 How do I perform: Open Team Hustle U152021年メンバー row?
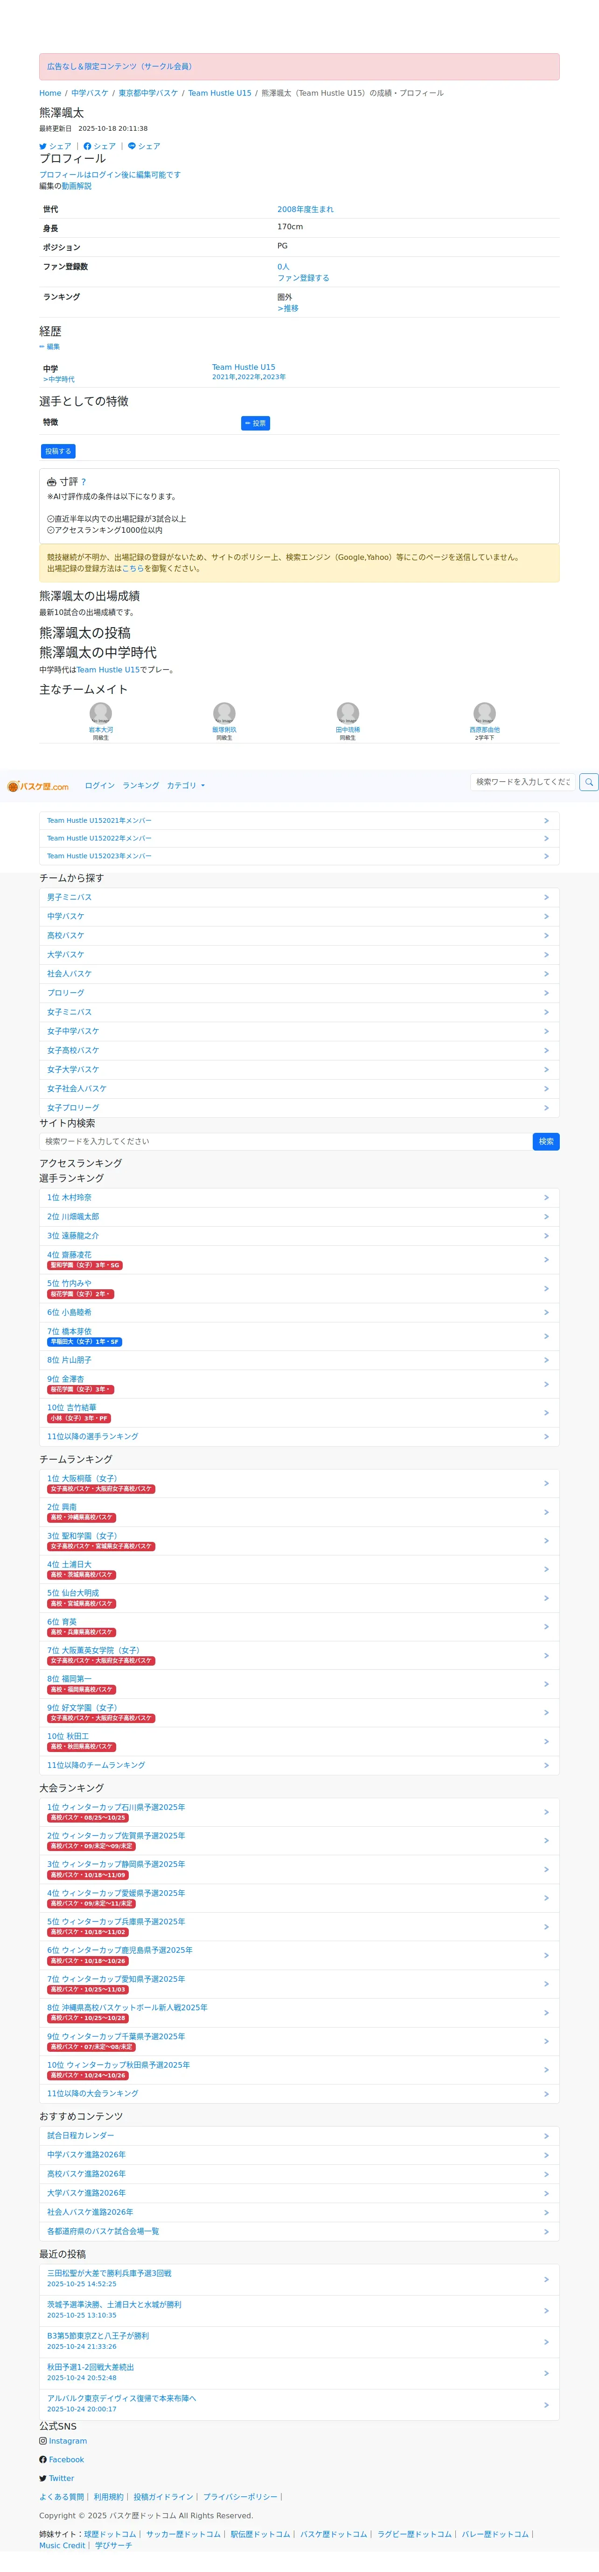(x=299, y=821)
